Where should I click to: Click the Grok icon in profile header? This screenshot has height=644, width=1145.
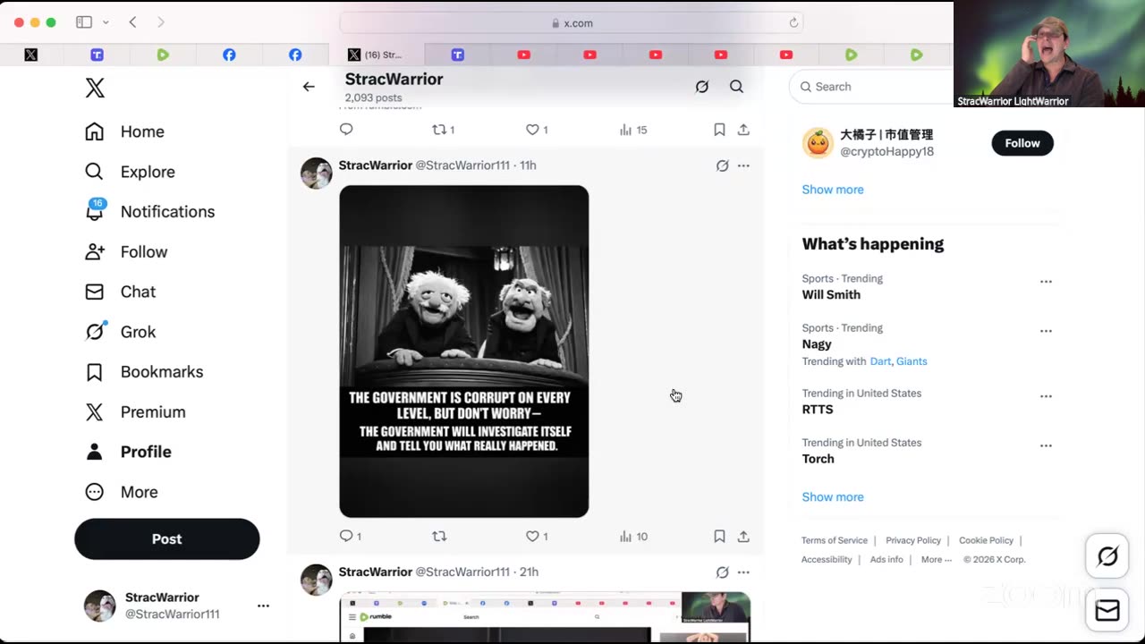pyautogui.click(x=702, y=87)
